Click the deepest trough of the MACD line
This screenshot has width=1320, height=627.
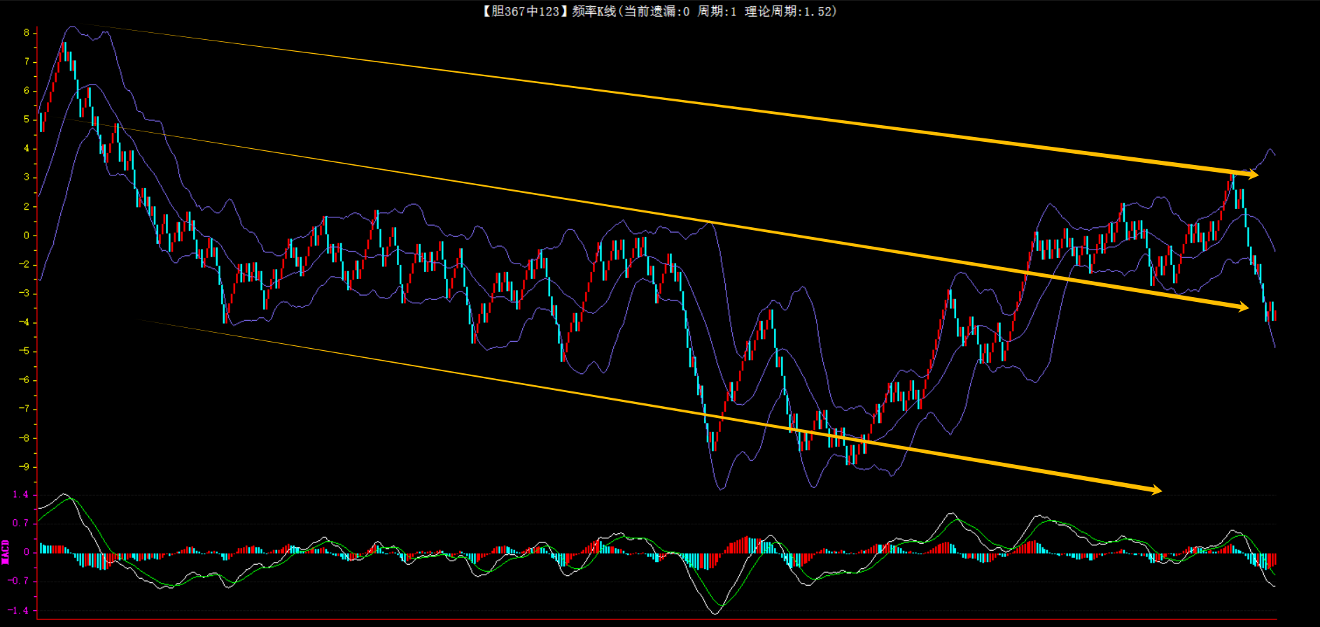(715, 613)
